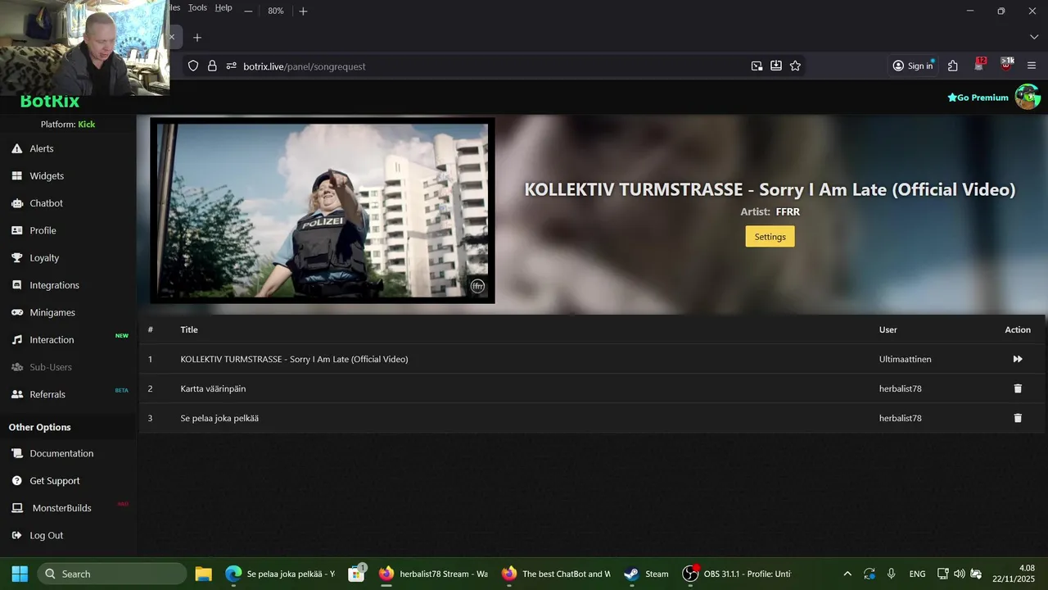Show hidden system tray icons

pyautogui.click(x=847, y=574)
